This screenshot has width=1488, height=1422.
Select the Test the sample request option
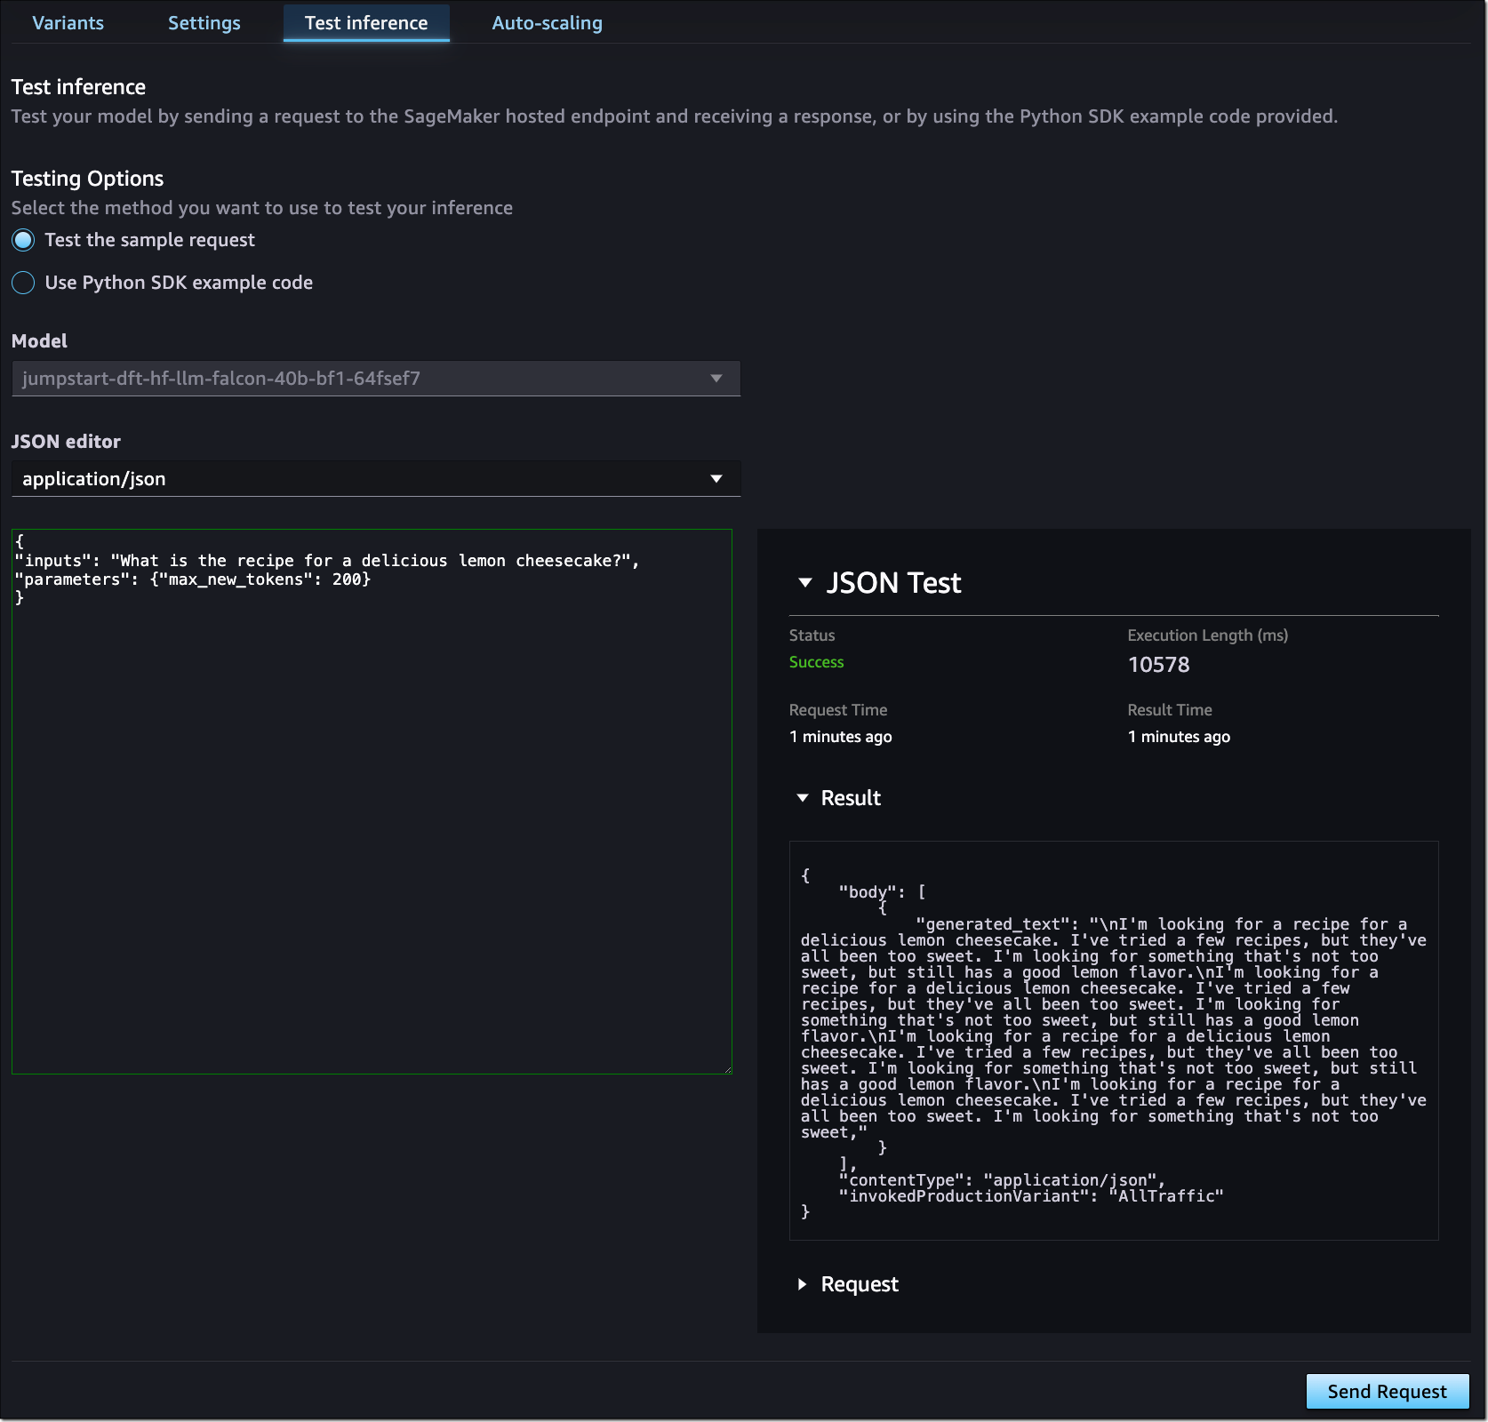[23, 239]
